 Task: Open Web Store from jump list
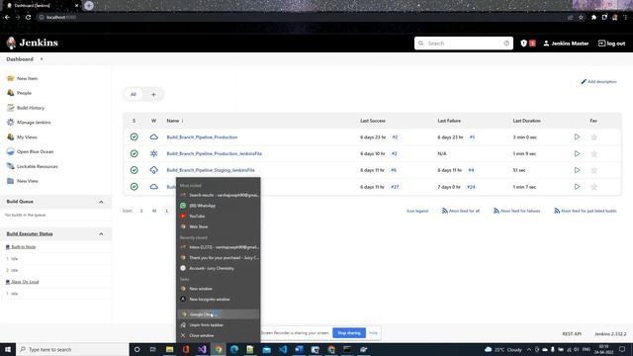click(218, 226)
